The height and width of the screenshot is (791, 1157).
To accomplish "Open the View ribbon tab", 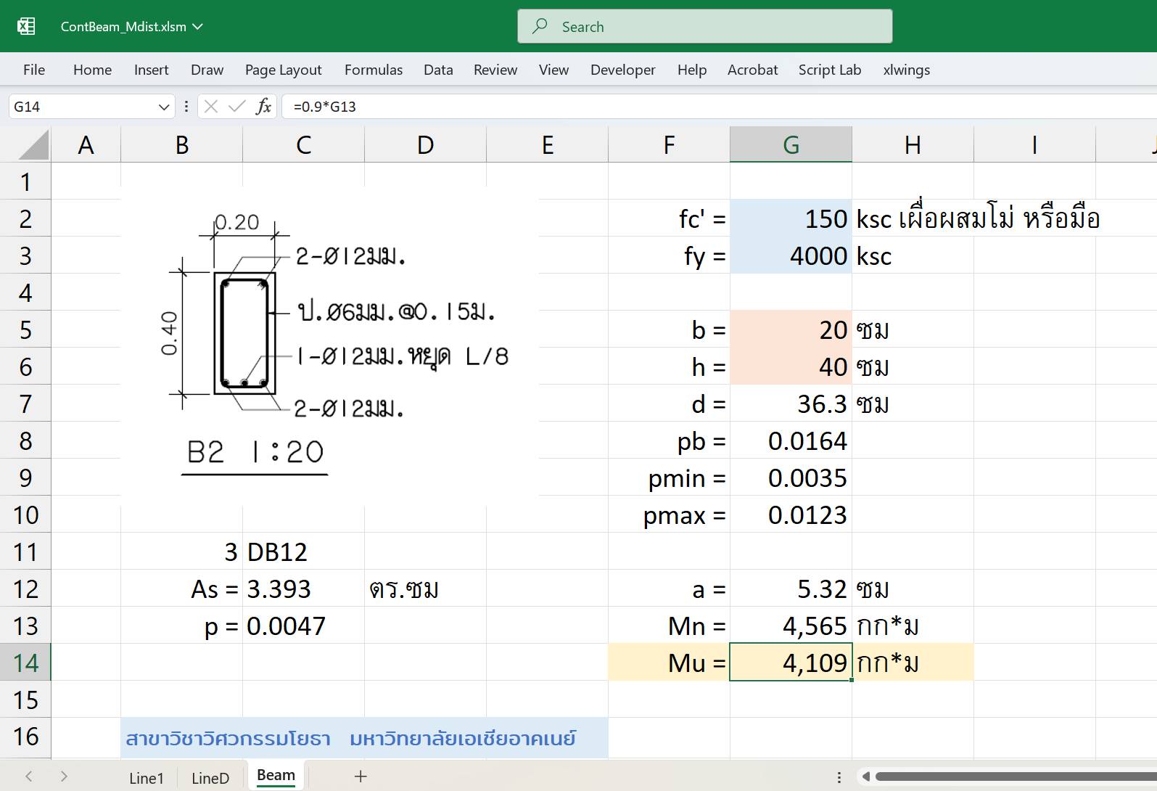I will pyautogui.click(x=553, y=70).
